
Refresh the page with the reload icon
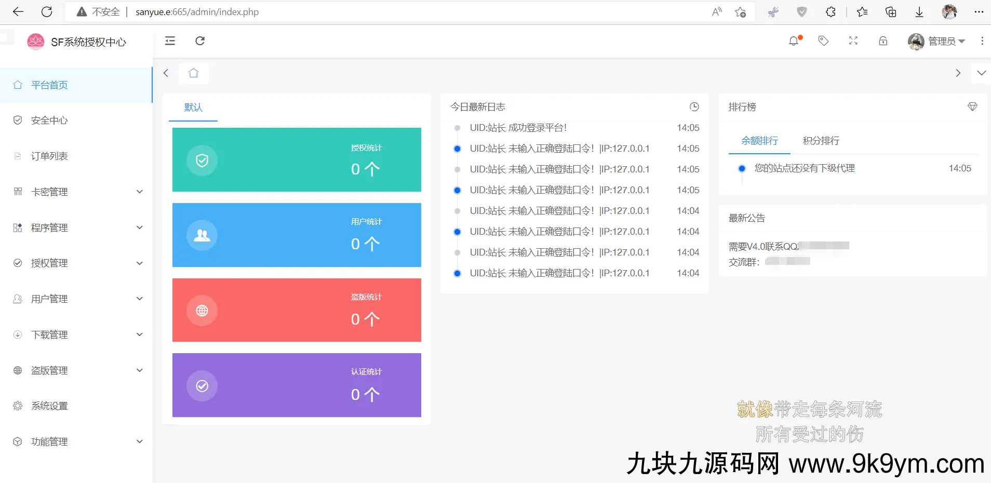pyautogui.click(x=200, y=41)
